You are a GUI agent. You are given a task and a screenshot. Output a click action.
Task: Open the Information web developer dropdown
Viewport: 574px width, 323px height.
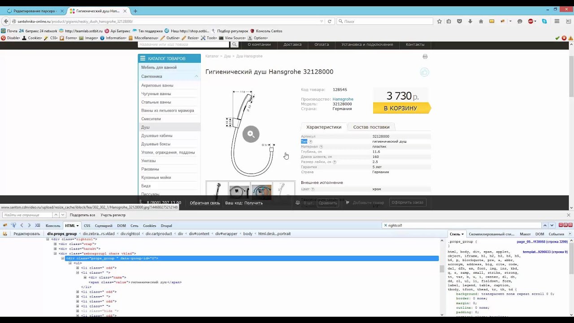(114, 38)
